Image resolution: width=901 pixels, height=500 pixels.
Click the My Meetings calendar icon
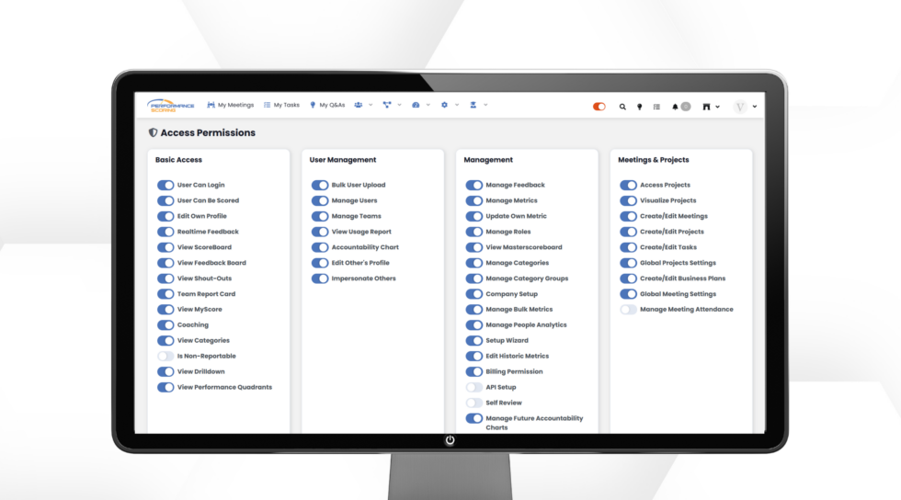pos(211,105)
